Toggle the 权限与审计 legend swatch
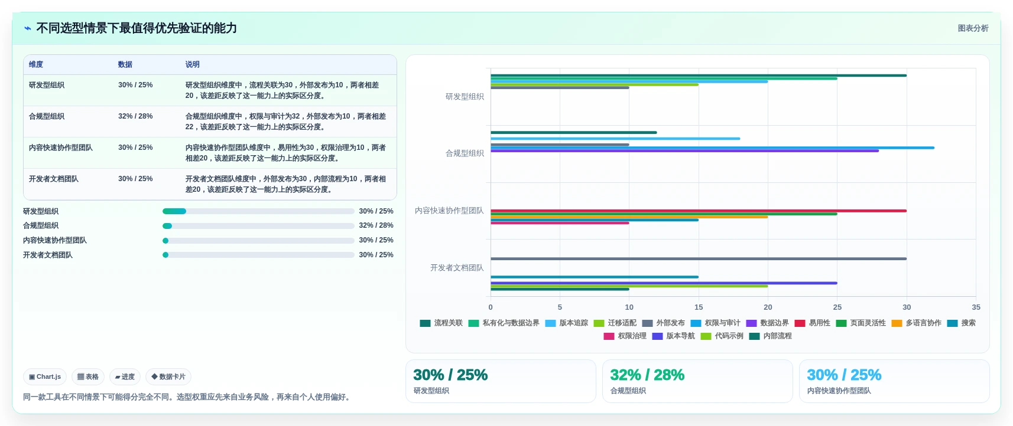The height and width of the screenshot is (426, 1013). [696, 323]
